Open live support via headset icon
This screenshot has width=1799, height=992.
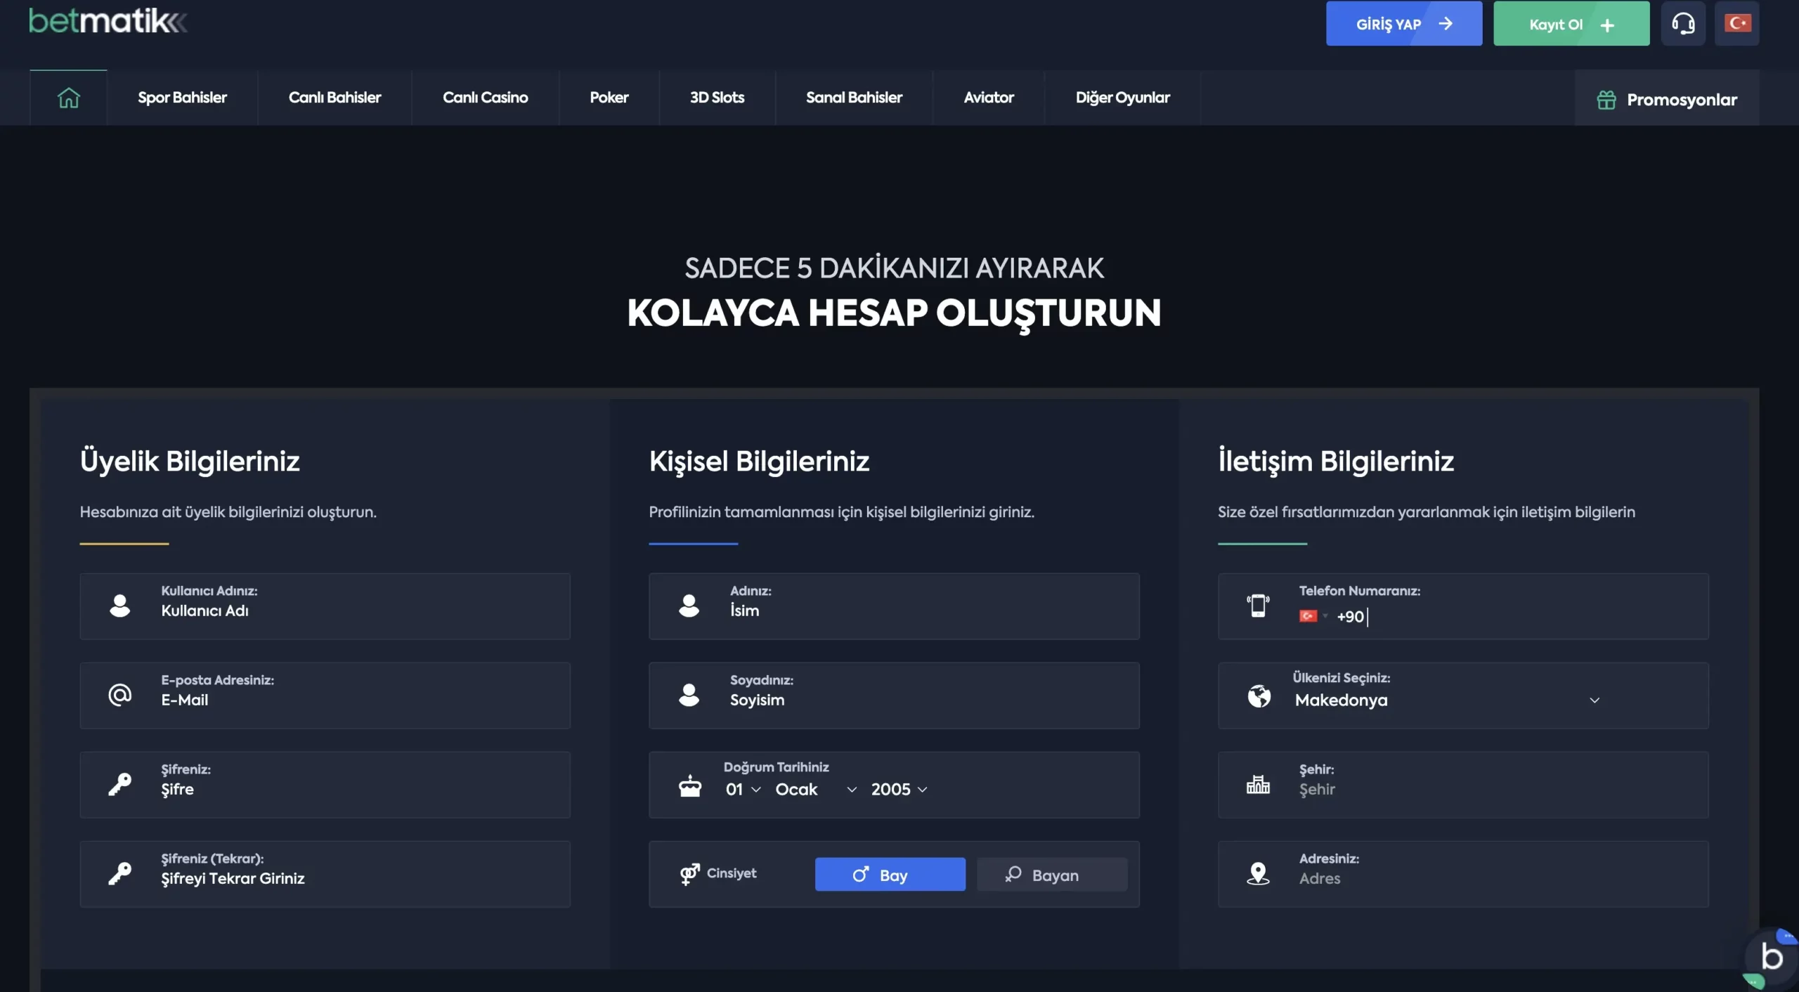[x=1684, y=22]
